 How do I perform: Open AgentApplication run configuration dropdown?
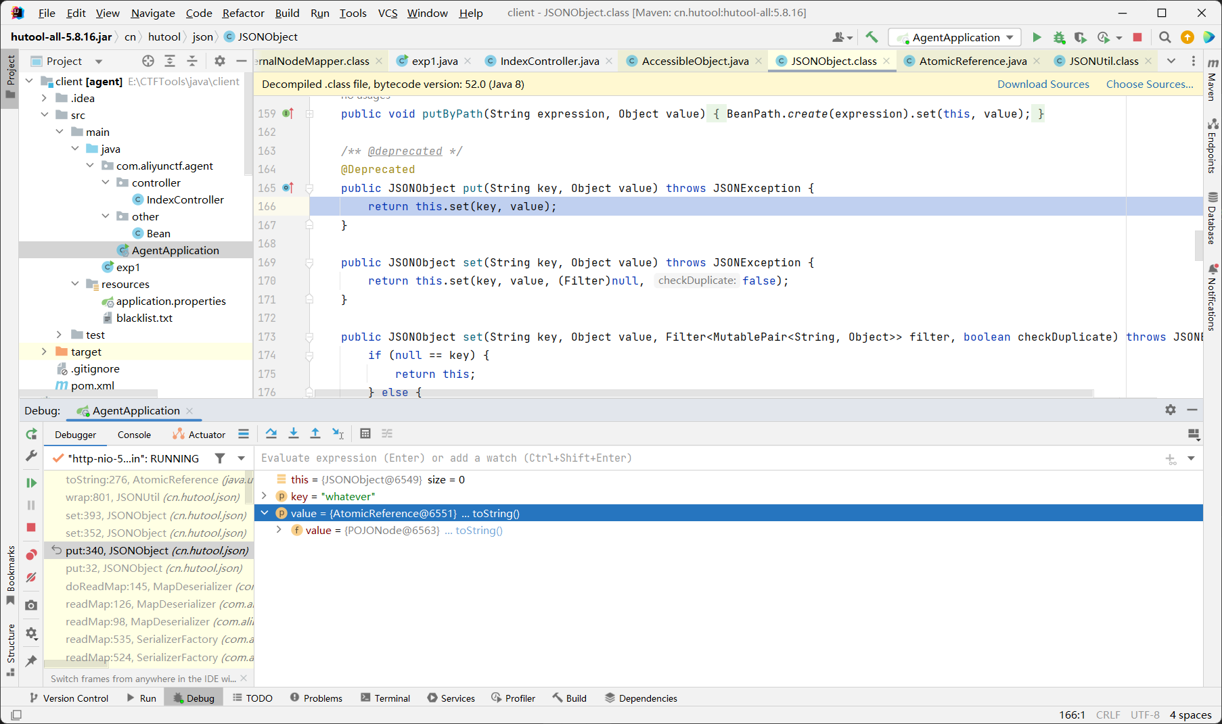click(x=955, y=37)
